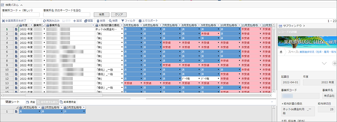This screenshot has width=337, height=122.
Task: Click the 検索 button in search panel
Action: pos(101,14)
